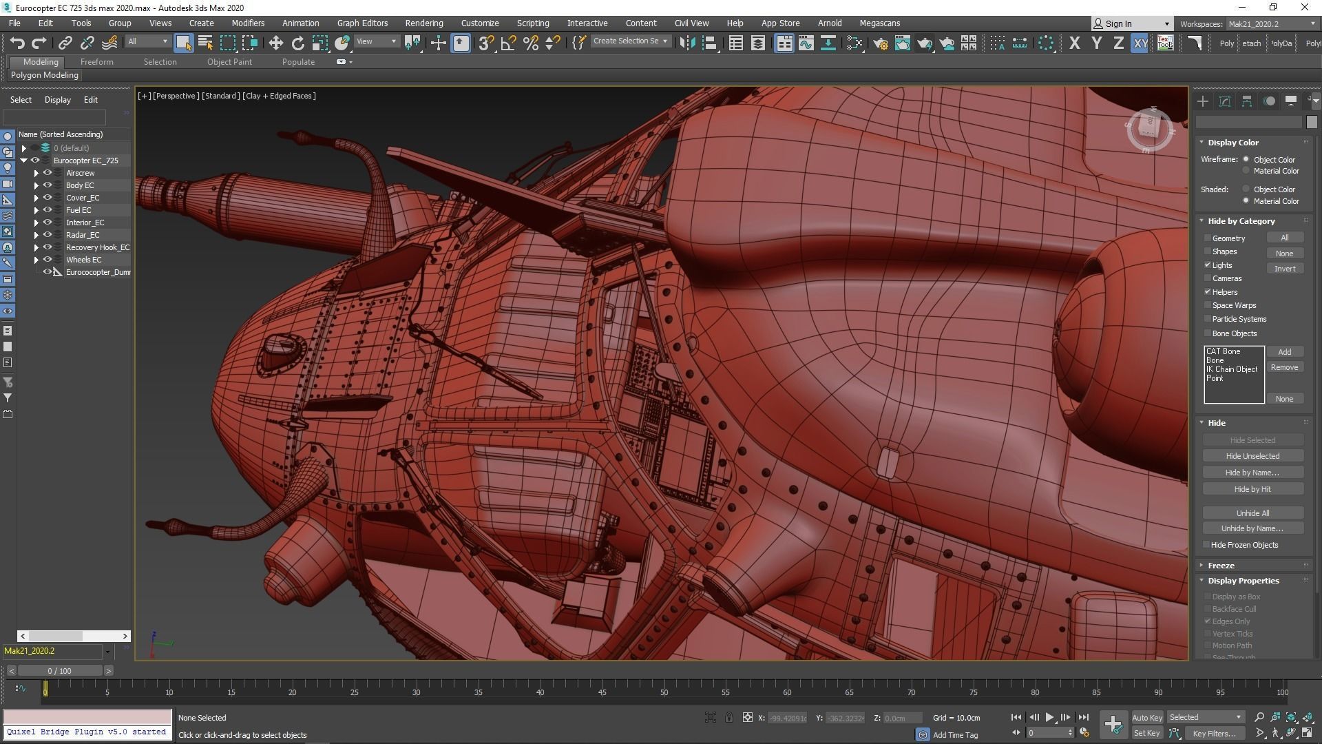This screenshot has height=744, width=1322.
Task: Switch to the Freeform ribbon tab
Action: tap(96, 61)
